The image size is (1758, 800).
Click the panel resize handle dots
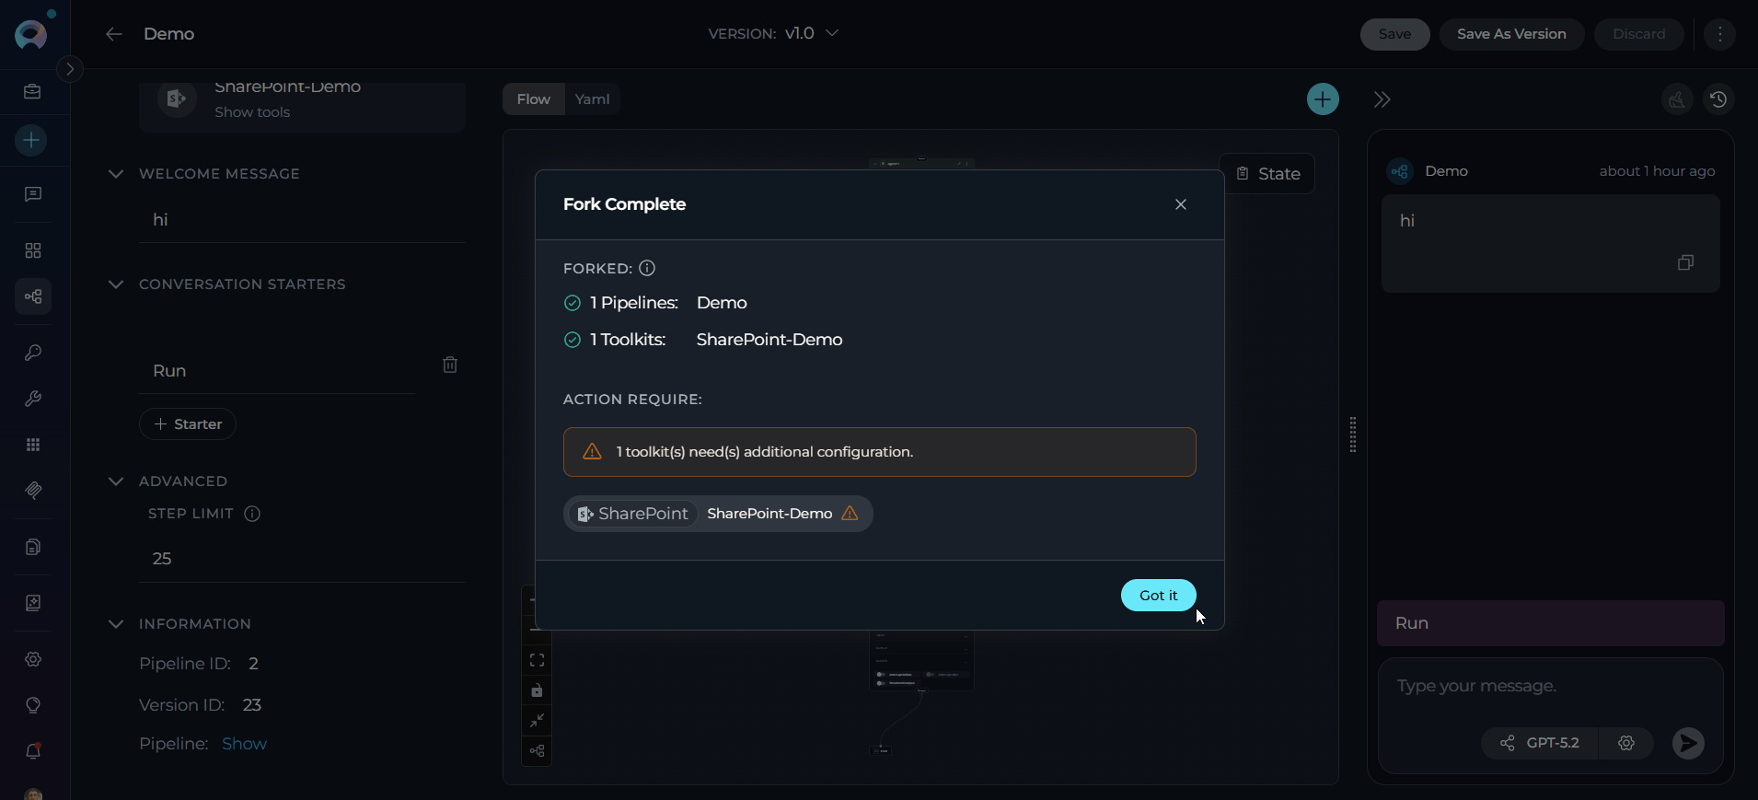(x=1352, y=435)
